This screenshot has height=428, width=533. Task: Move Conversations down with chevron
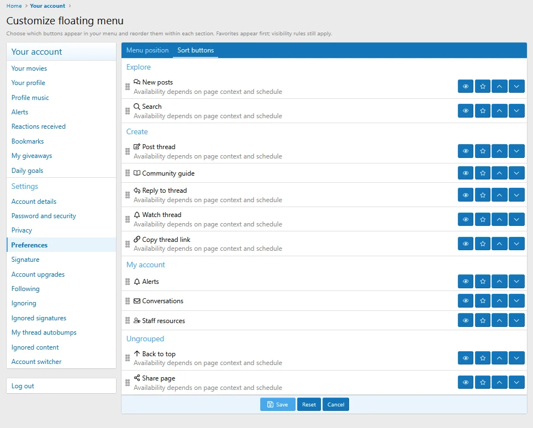[x=516, y=301]
